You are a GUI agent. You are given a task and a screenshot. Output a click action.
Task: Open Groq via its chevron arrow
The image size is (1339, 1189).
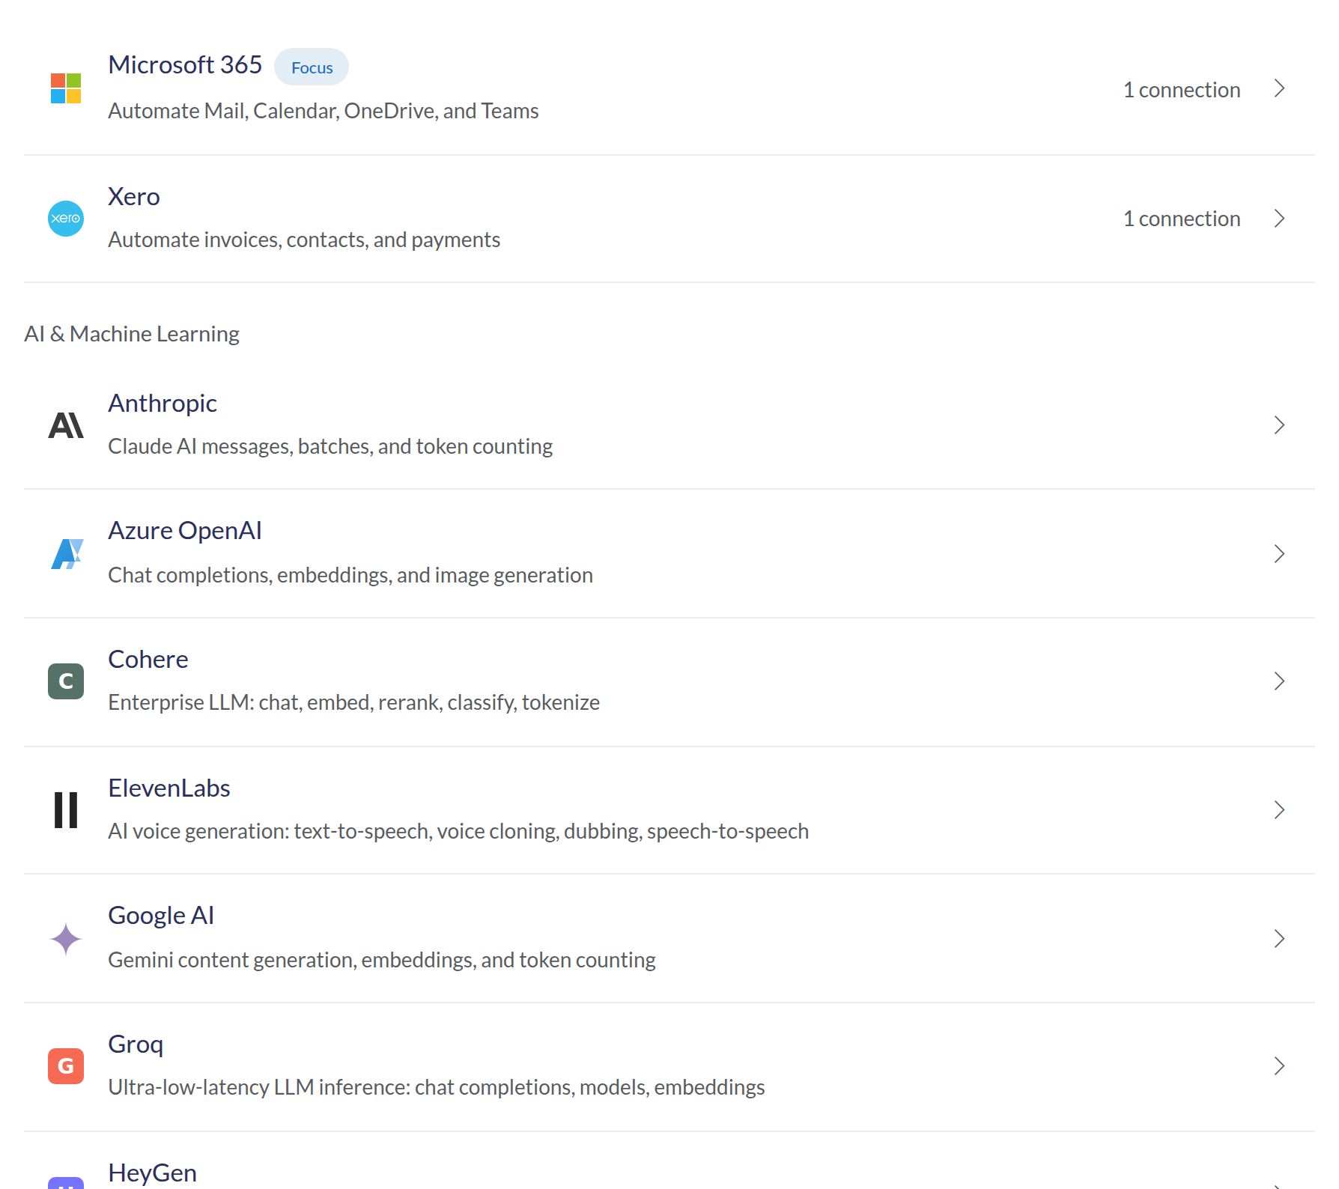click(x=1280, y=1066)
